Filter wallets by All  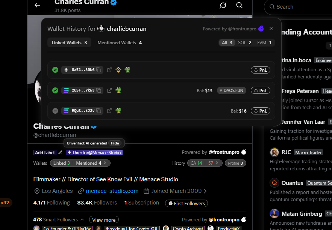(x=227, y=43)
